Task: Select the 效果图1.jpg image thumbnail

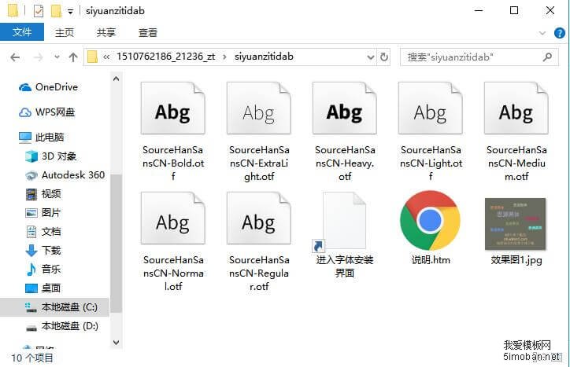Action: [516, 223]
